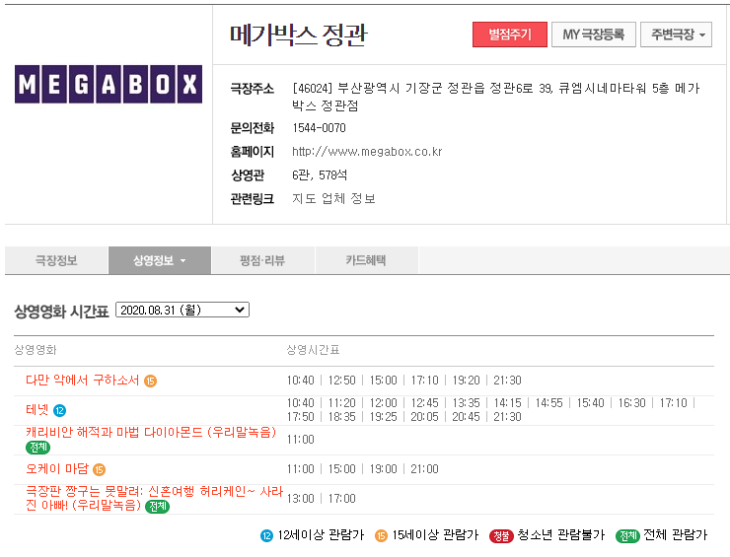Click the 상영영화 시간표 heading
Image resolution: width=730 pixels, height=557 pixels.
coord(61,312)
